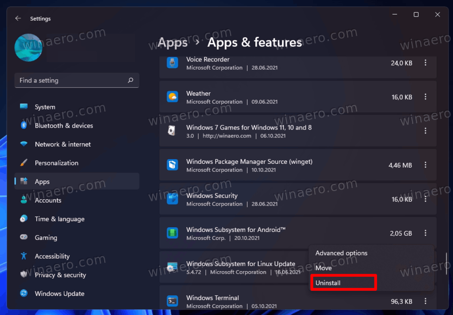Image resolution: width=453 pixels, height=315 pixels.
Task: Open more options for Windows 7 Games
Action: (x=425, y=131)
